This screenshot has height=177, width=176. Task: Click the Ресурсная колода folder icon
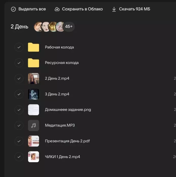[x=33, y=63]
